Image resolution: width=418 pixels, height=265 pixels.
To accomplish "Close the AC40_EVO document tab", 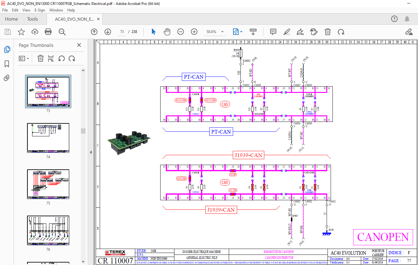I will click(98, 19).
